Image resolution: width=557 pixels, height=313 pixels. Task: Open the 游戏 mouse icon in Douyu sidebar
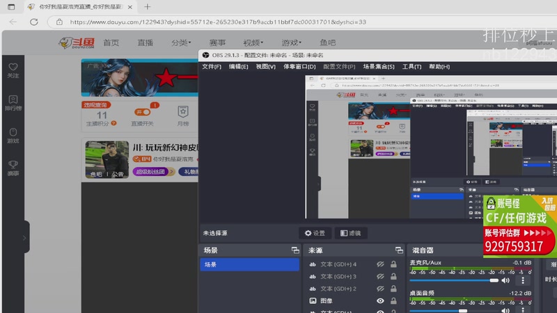13,132
